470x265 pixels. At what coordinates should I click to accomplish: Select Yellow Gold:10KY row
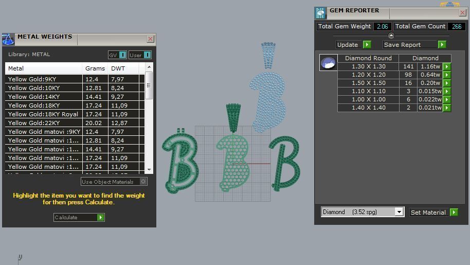75,88
